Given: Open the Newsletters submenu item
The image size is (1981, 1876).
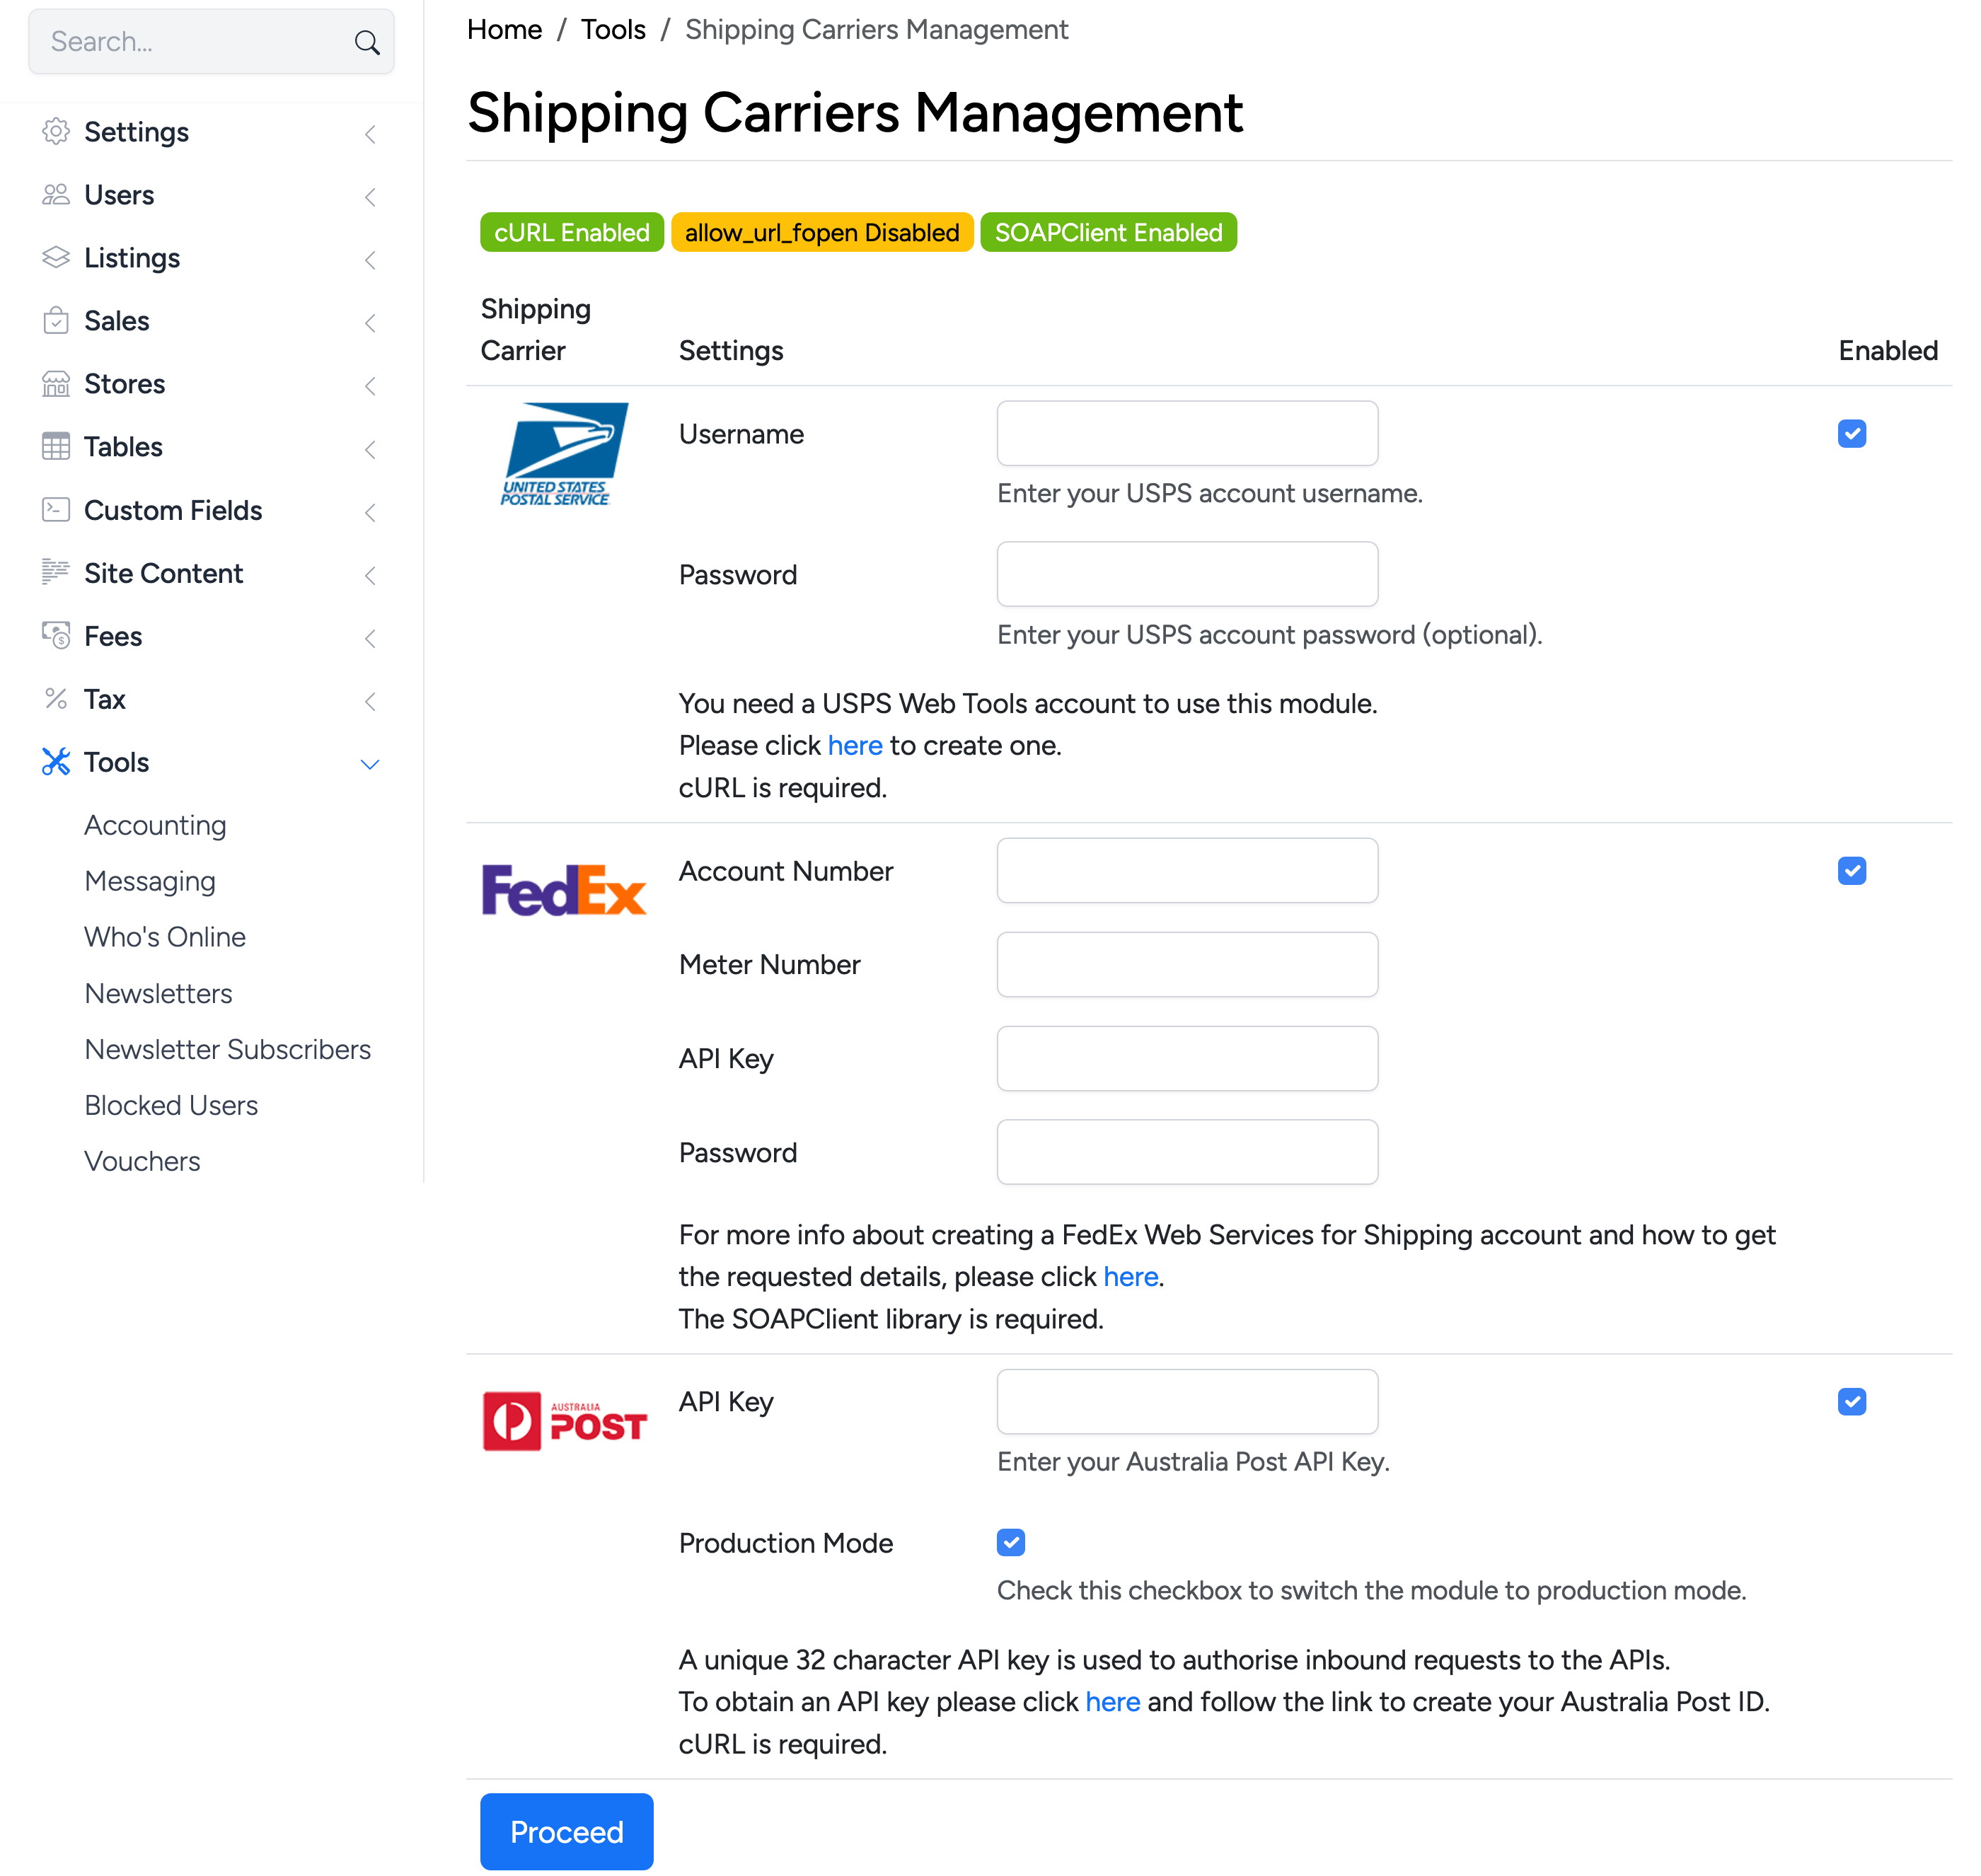Looking at the screenshot, I should pos(158,993).
